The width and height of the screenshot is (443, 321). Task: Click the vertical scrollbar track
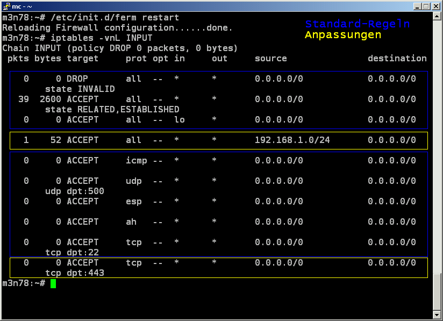[x=437, y=161]
